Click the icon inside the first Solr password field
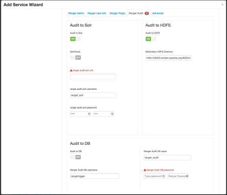 pyautogui.click(x=89, y=114)
